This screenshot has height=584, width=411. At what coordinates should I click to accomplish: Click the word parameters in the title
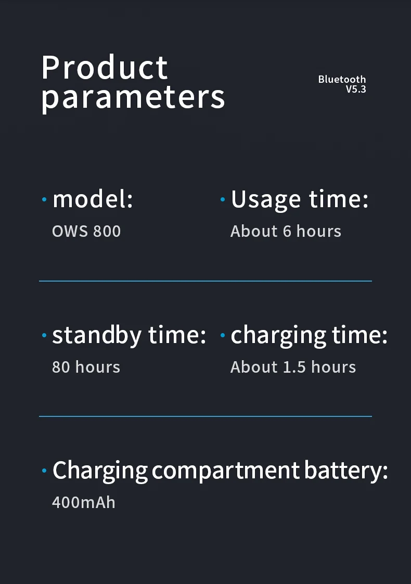point(133,98)
